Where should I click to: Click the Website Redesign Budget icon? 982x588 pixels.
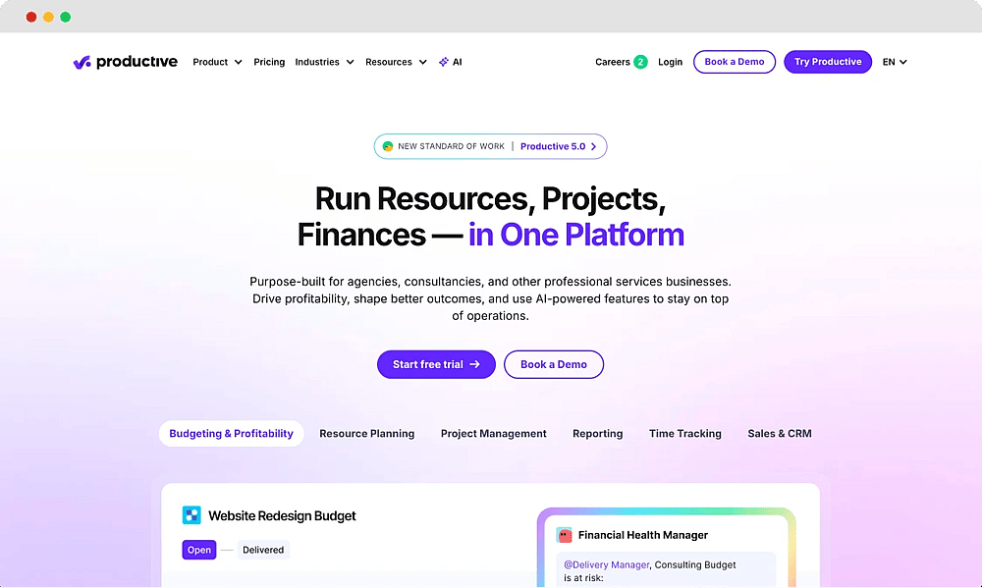191,515
